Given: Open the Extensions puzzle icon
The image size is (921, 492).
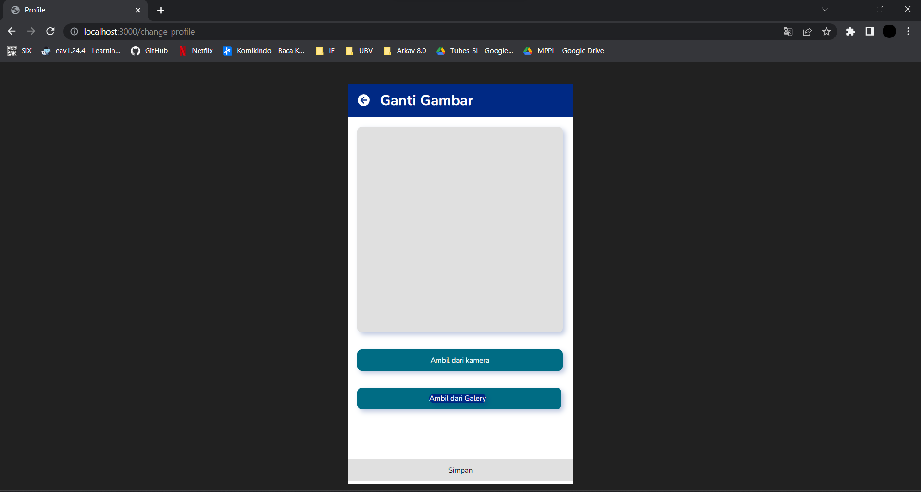Looking at the screenshot, I should 850,32.
